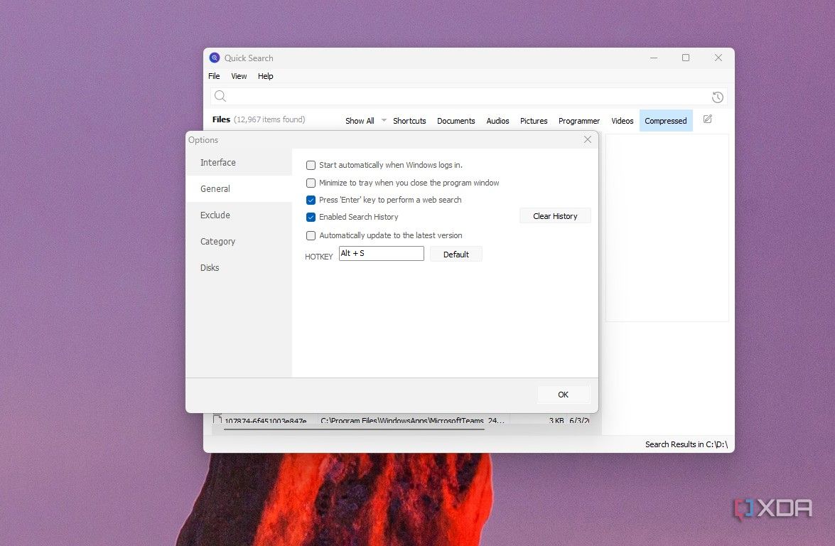Screen dimensions: 835x546
Task: Expand the Show All dropdown arrow
Action: point(384,120)
